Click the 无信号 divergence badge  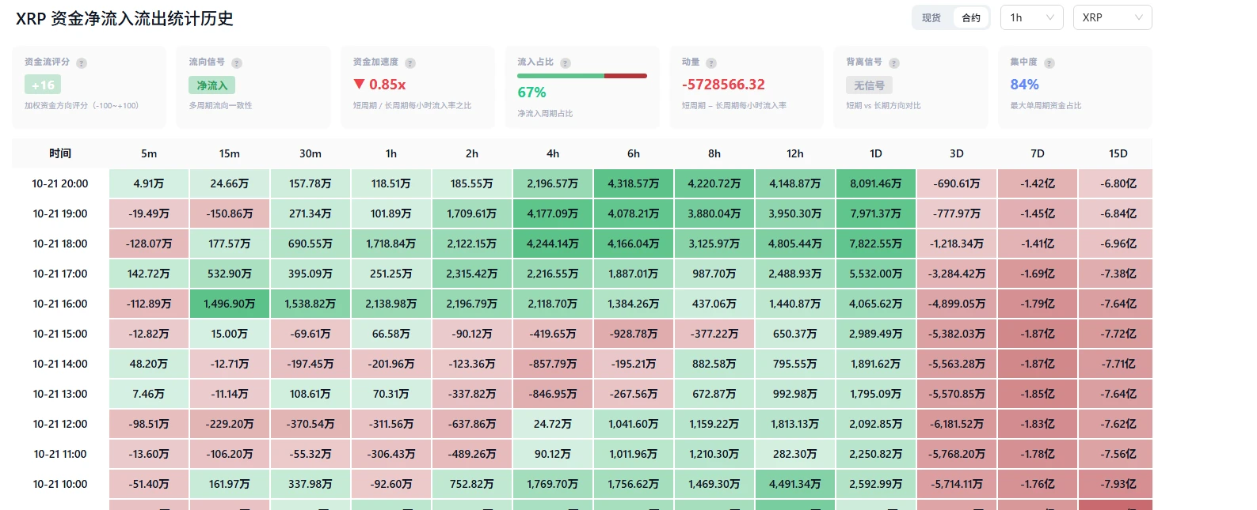tap(869, 85)
